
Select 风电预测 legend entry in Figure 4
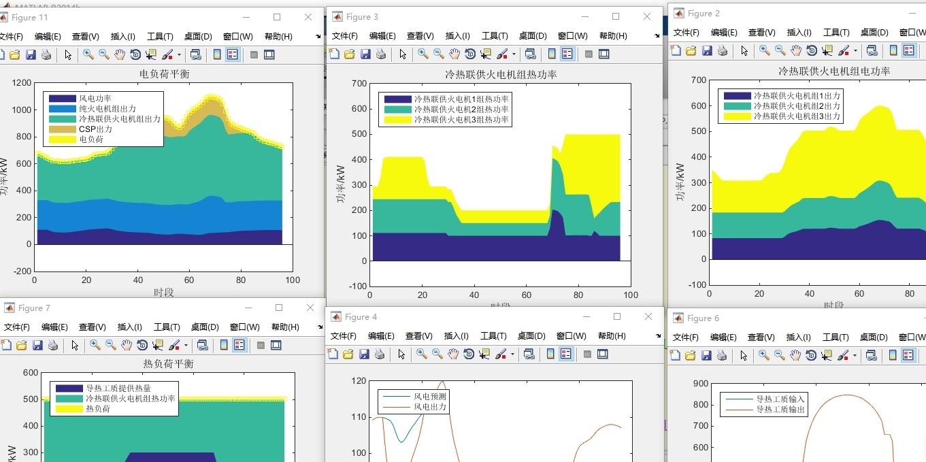pos(430,397)
